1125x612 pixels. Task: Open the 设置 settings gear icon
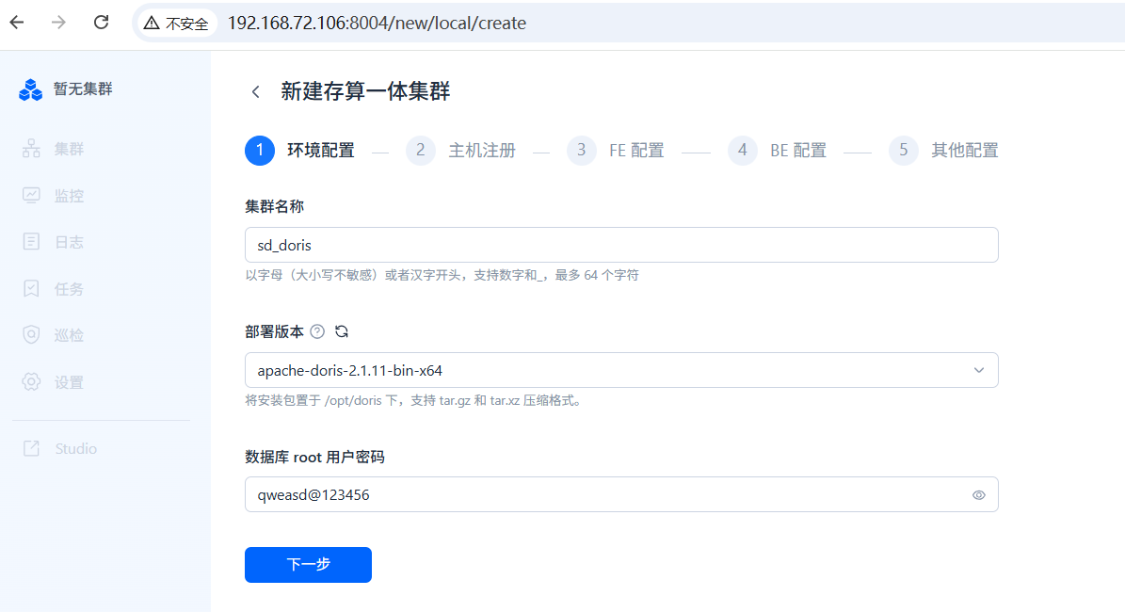coord(31,382)
